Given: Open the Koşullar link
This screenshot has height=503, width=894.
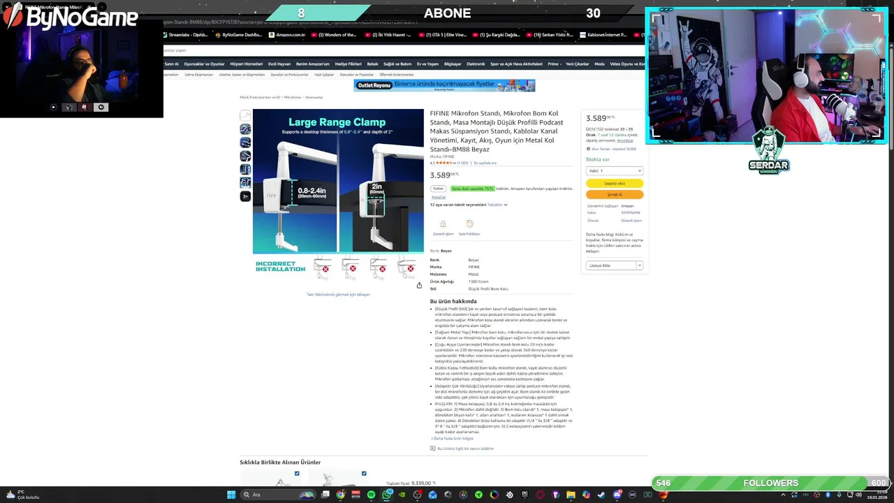Looking at the screenshot, I should [x=438, y=197].
